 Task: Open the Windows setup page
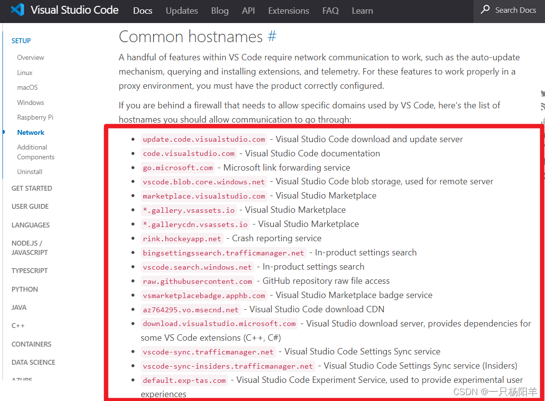tap(30, 102)
